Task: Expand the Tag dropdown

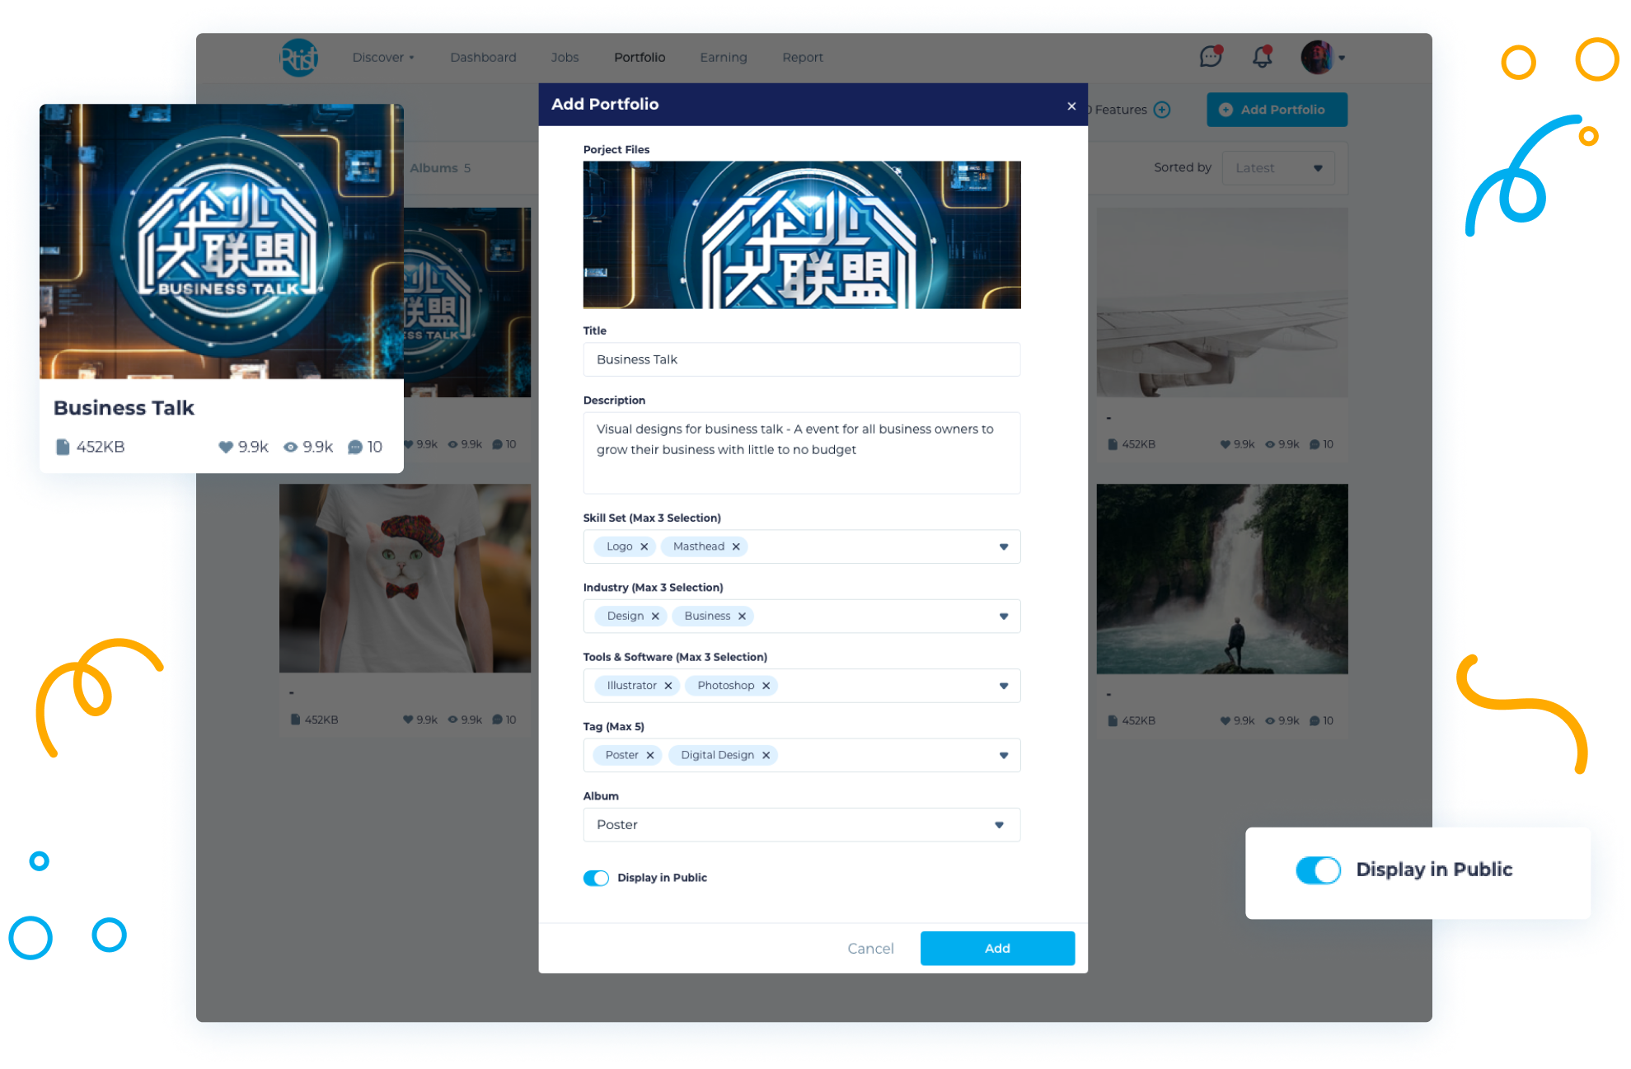Action: coord(1004,755)
